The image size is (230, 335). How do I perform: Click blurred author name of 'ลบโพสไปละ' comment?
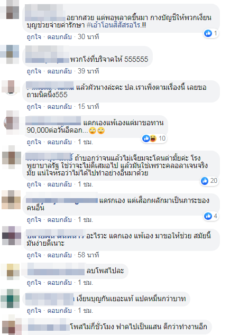tap(56, 271)
